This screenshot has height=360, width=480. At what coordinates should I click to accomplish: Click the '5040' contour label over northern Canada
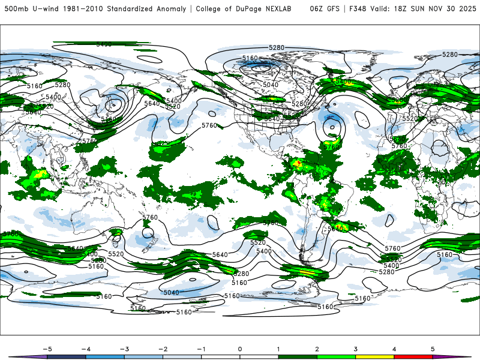click(271, 85)
